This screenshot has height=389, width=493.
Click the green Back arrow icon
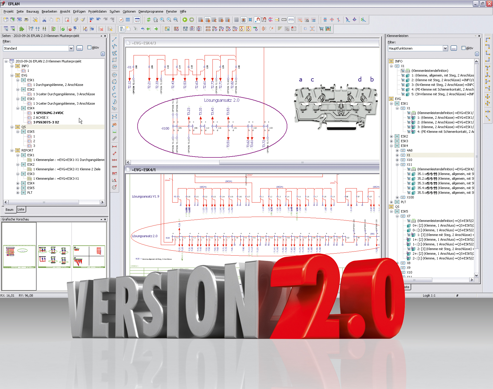(185, 20)
